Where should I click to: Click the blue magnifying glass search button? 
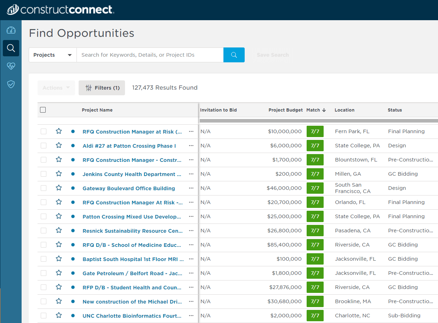[234, 55]
